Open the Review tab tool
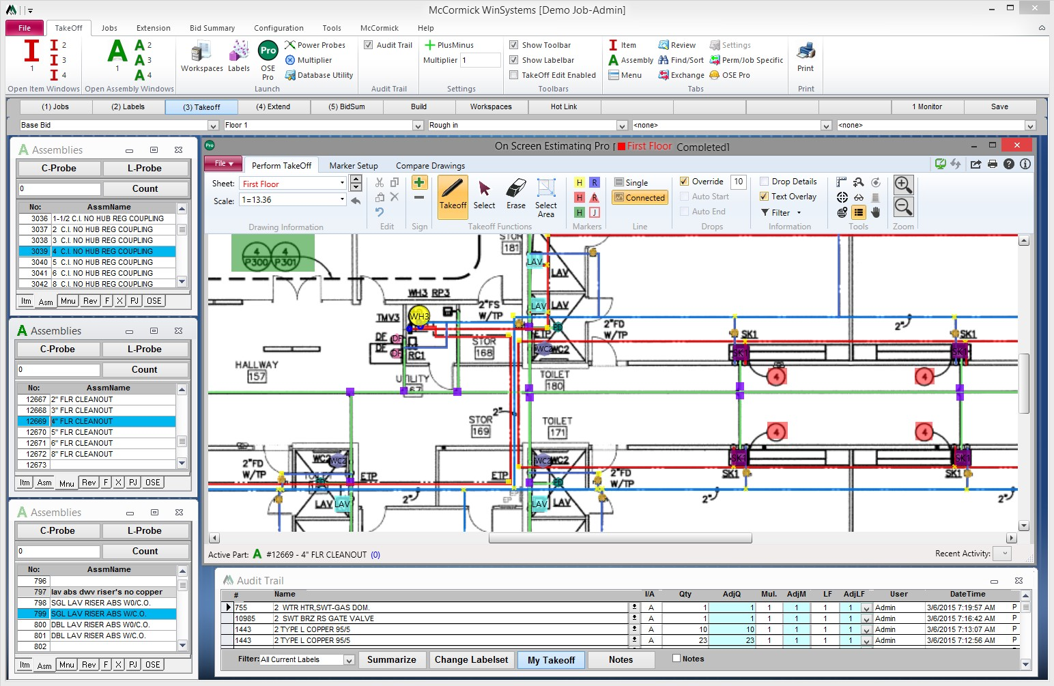Screen dimensions: 1054x686 (x=676, y=45)
